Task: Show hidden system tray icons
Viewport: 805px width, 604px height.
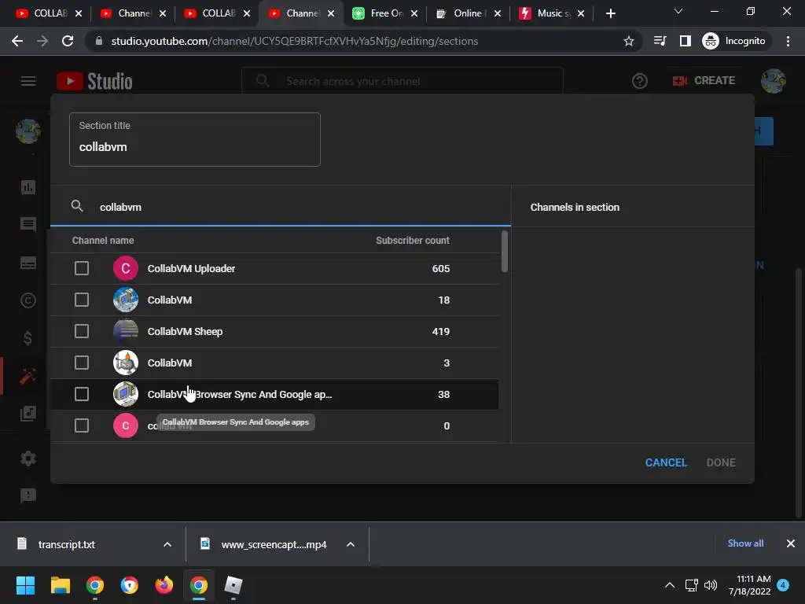Action: point(670,585)
